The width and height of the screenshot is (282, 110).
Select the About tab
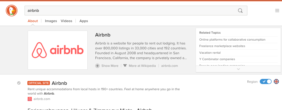[x=33, y=21]
